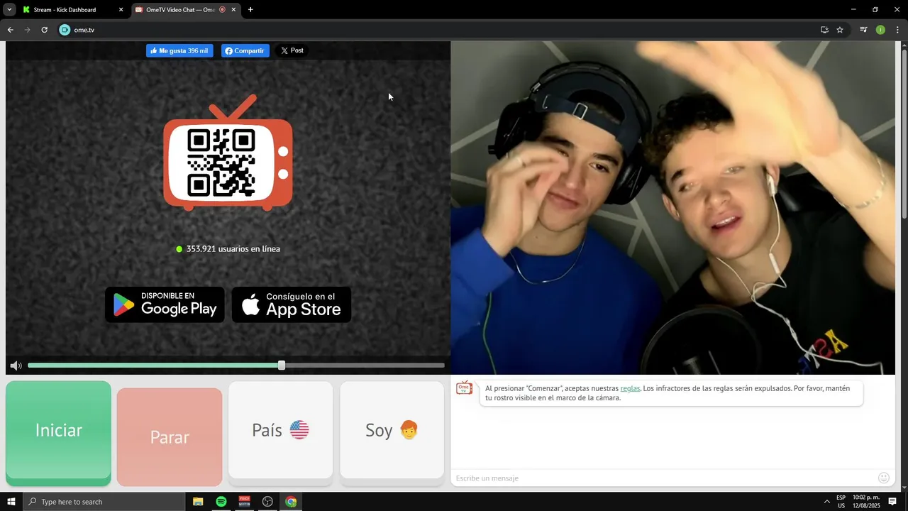Click the OmeTV avatar in chat message
This screenshot has width=908, height=511.
464,388
